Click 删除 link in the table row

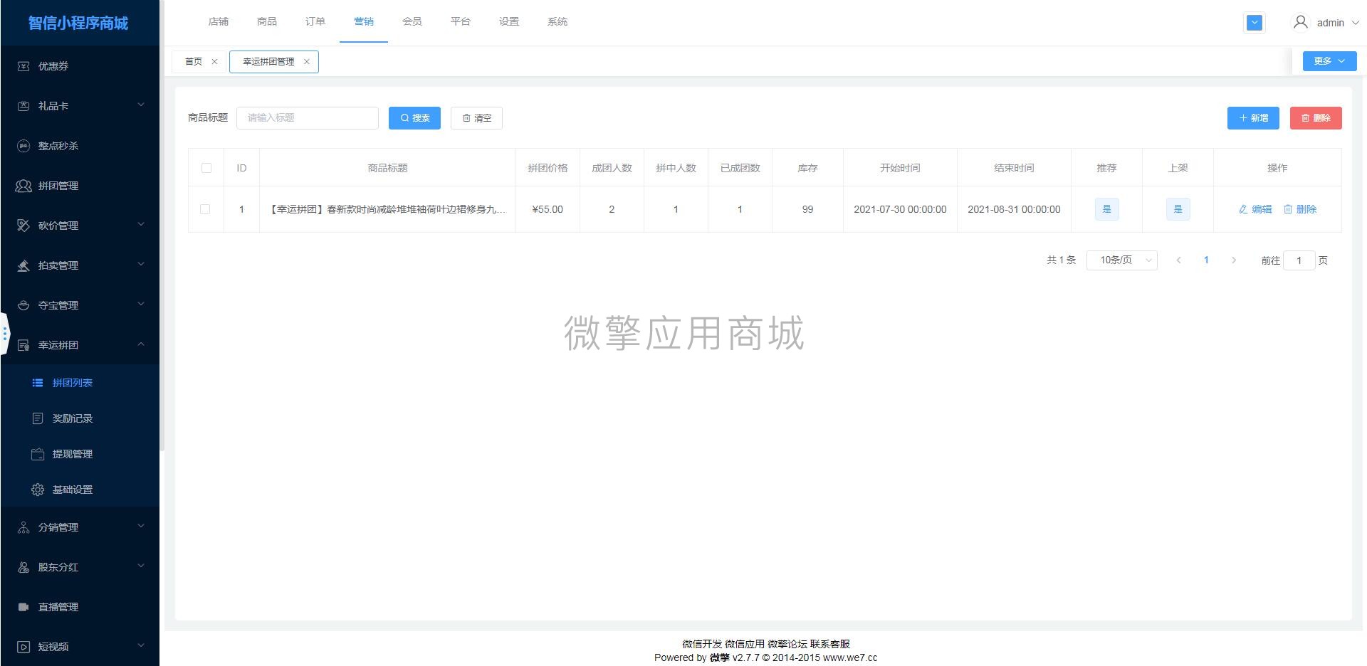pos(1300,209)
